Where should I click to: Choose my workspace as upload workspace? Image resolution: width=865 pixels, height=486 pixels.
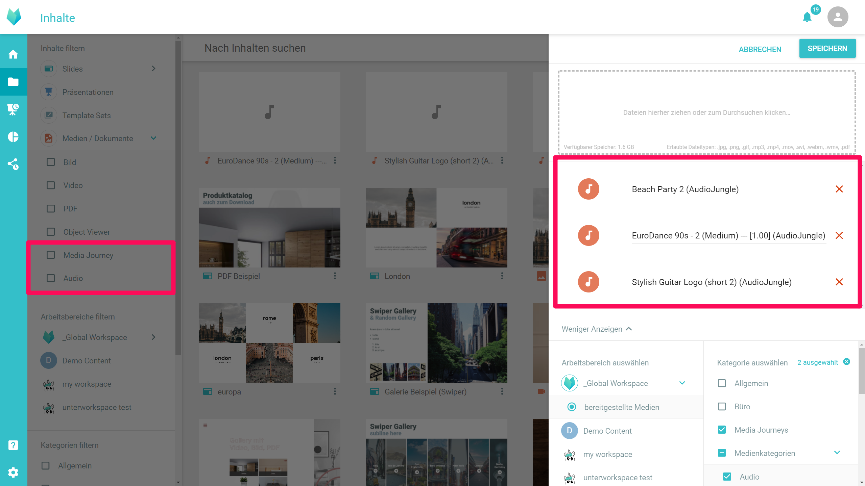[x=607, y=454]
